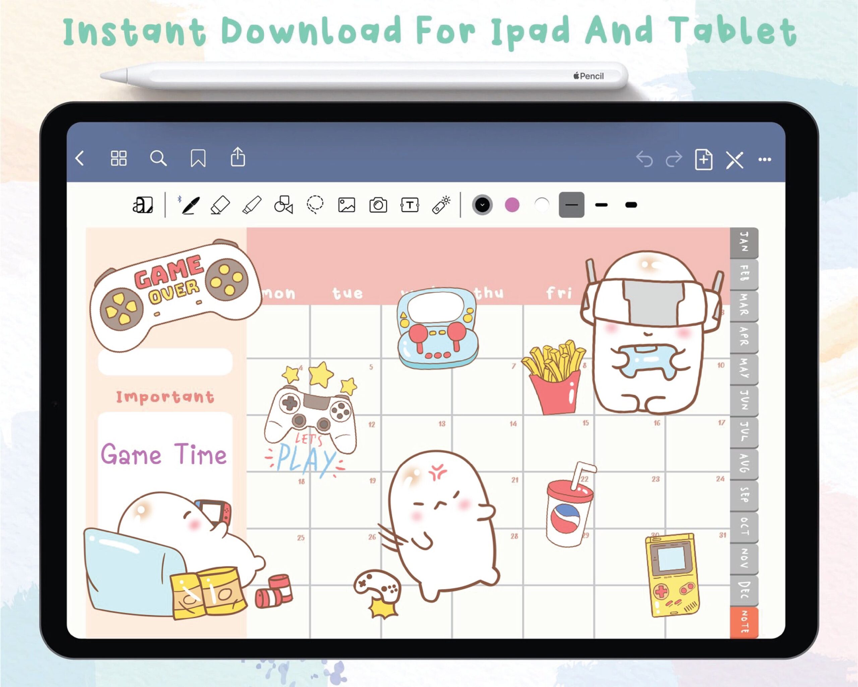The height and width of the screenshot is (687, 858).
Task: Tap the empty white title field
Action: click(x=165, y=362)
